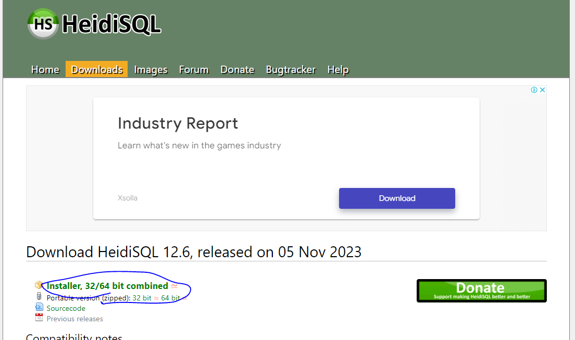Click the HeidiSQL title text in header
Viewport: 575px width, 340px height.
[111, 24]
